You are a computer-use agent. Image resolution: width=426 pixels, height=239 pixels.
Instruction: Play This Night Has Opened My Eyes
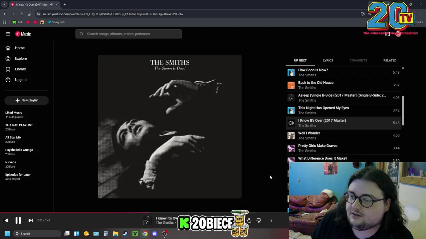coord(343,110)
